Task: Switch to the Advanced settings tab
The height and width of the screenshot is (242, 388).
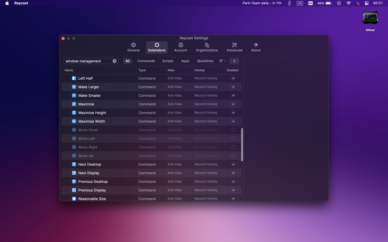Action: point(234,47)
